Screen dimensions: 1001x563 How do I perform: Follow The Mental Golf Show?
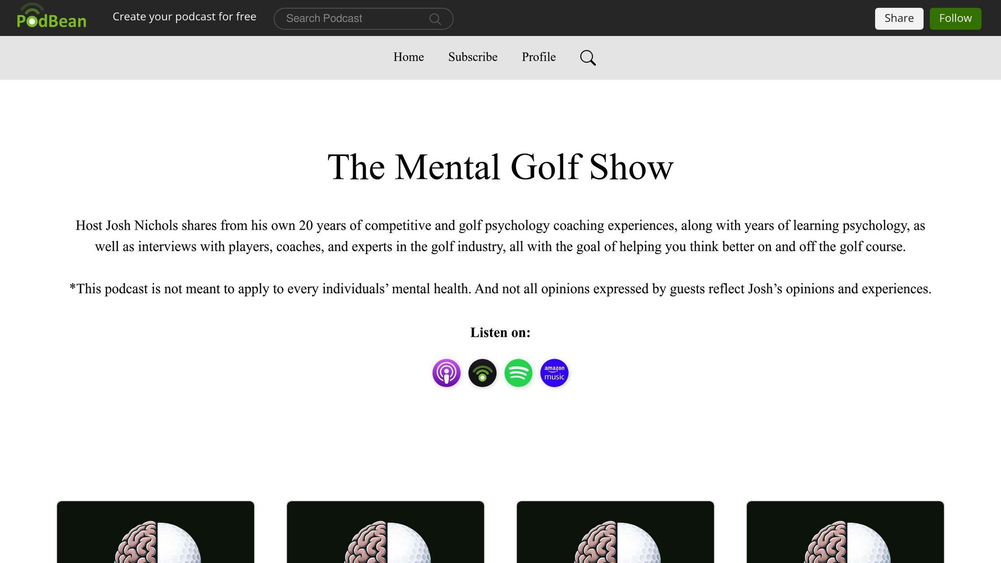pos(955,18)
